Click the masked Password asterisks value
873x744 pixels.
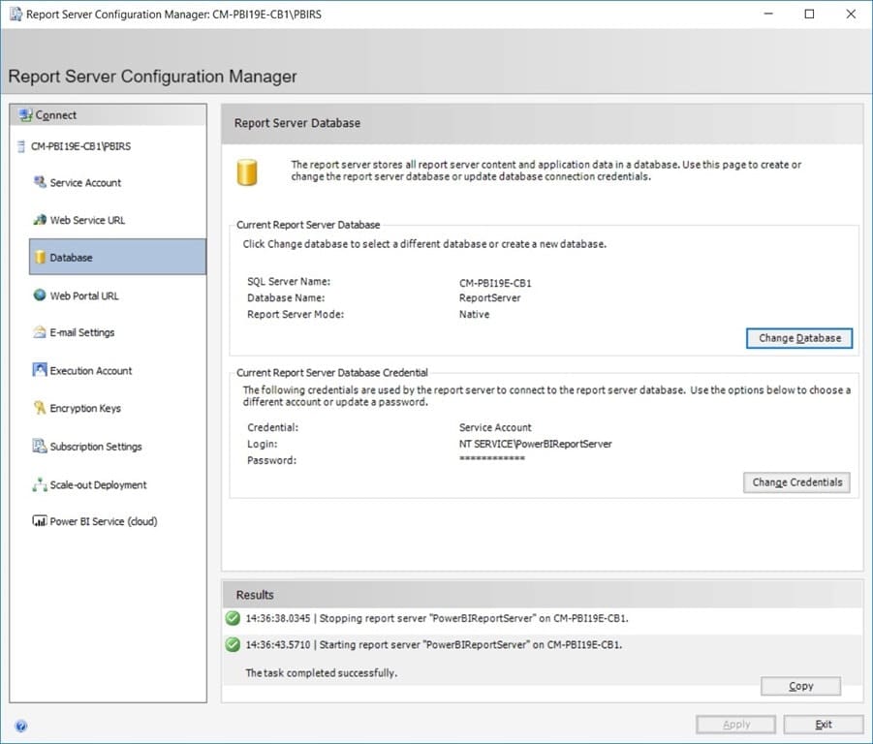(x=491, y=458)
